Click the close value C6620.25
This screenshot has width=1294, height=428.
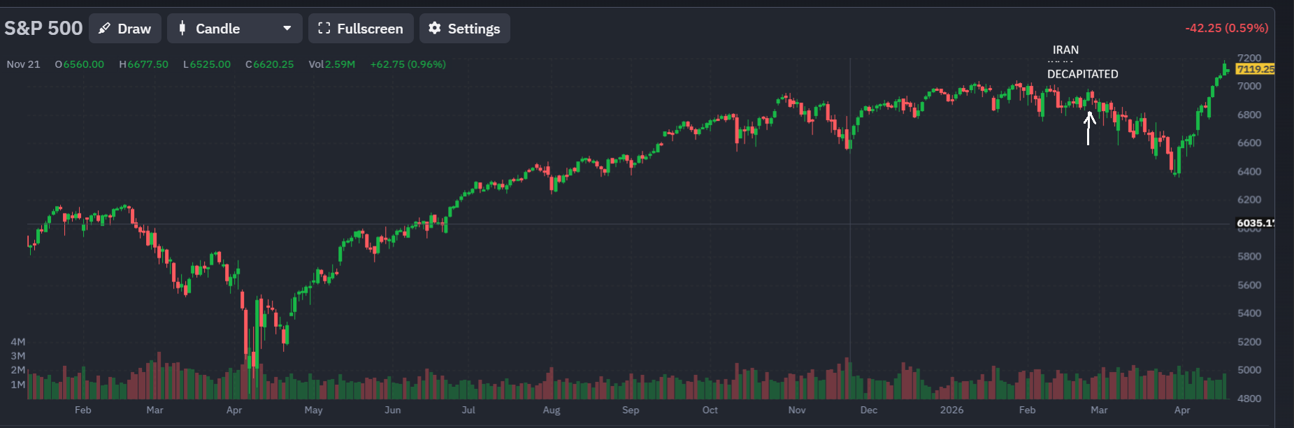270,64
